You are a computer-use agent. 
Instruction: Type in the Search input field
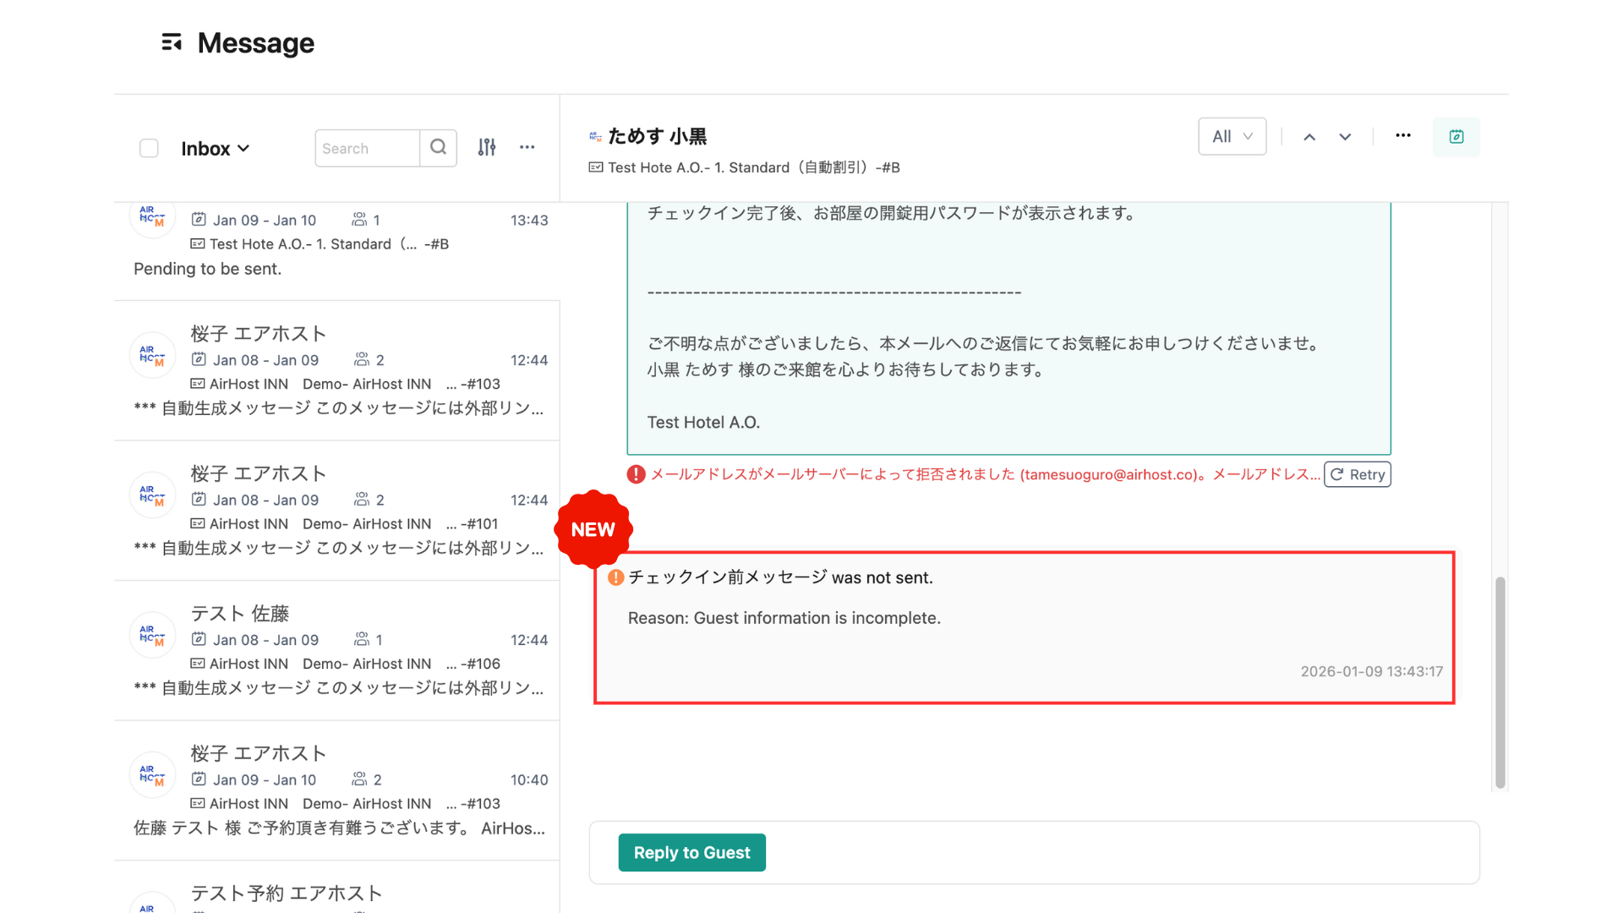pyautogui.click(x=367, y=148)
